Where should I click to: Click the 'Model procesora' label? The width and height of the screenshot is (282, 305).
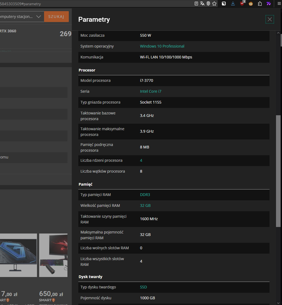pyautogui.click(x=95, y=80)
